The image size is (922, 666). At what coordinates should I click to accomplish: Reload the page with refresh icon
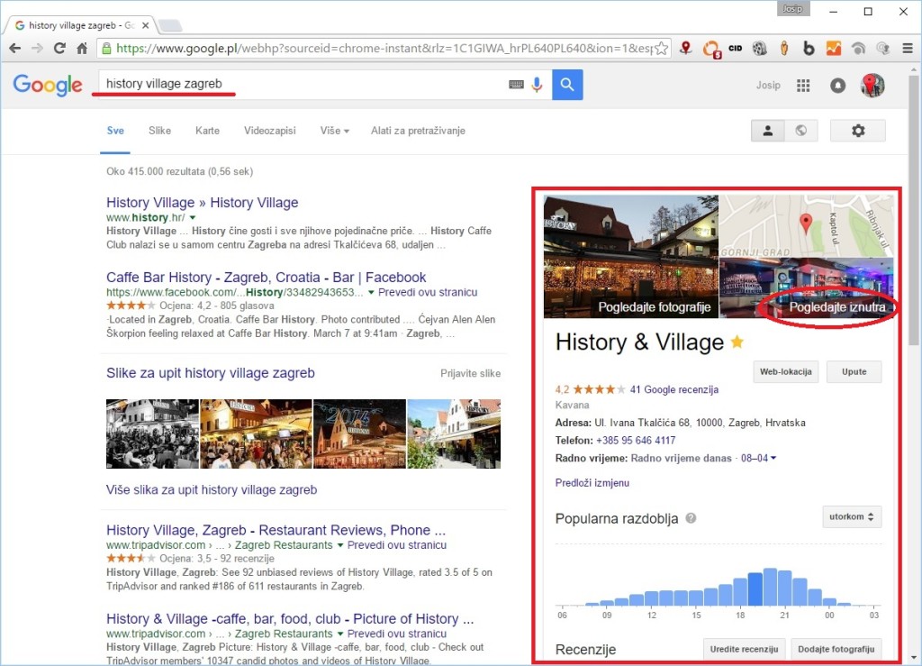(x=59, y=49)
